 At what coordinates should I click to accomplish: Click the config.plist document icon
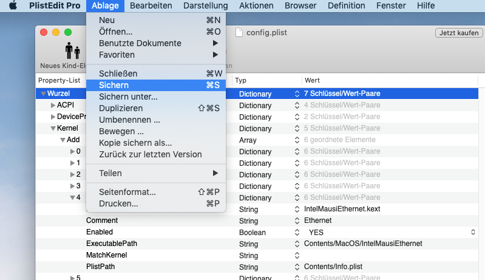239,33
